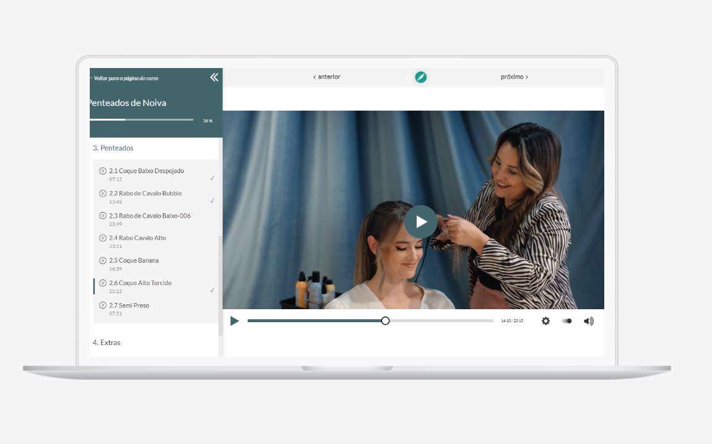The image size is (712, 444).
Task: Click the video progress slider handle
Action: point(385,321)
